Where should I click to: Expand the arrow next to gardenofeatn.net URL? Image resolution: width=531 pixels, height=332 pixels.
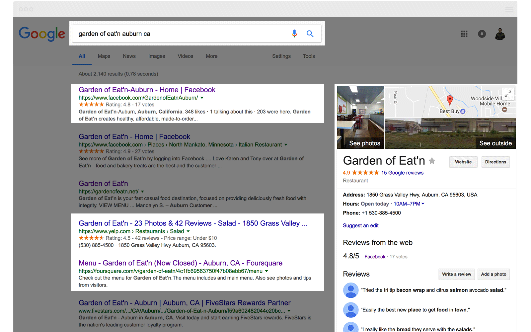point(142,192)
